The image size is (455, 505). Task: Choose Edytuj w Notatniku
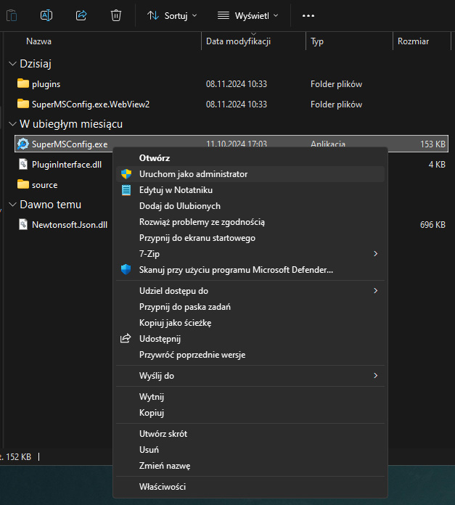tap(250, 190)
